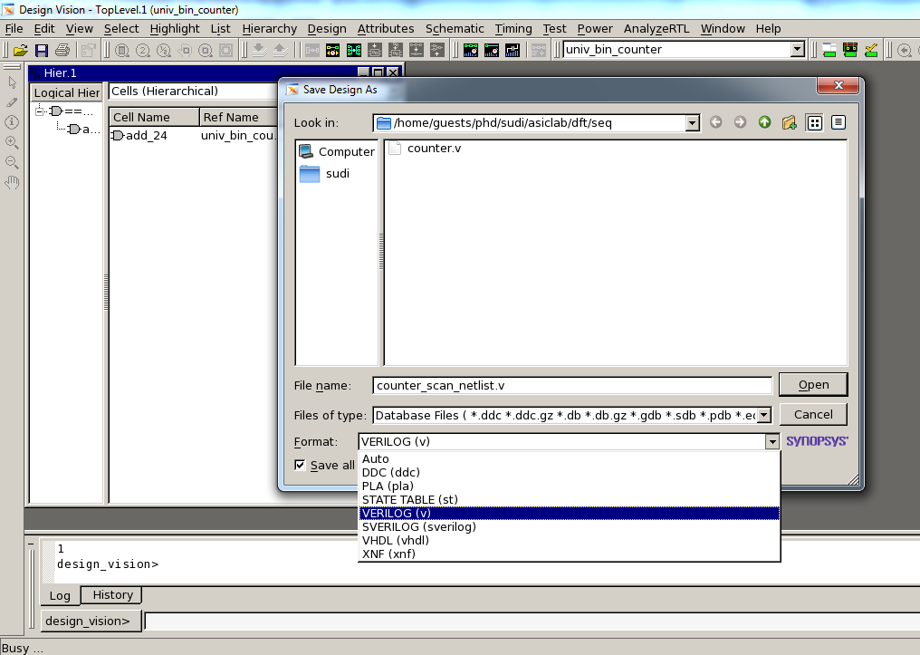Select the add_24 cell row
The width and height of the screenshot is (920, 655).
pyautogui.click(x=194, y=136)
